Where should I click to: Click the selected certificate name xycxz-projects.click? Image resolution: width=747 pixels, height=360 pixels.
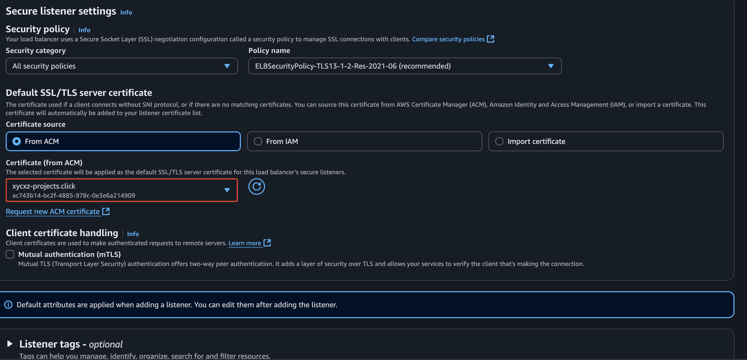[43, 186]
